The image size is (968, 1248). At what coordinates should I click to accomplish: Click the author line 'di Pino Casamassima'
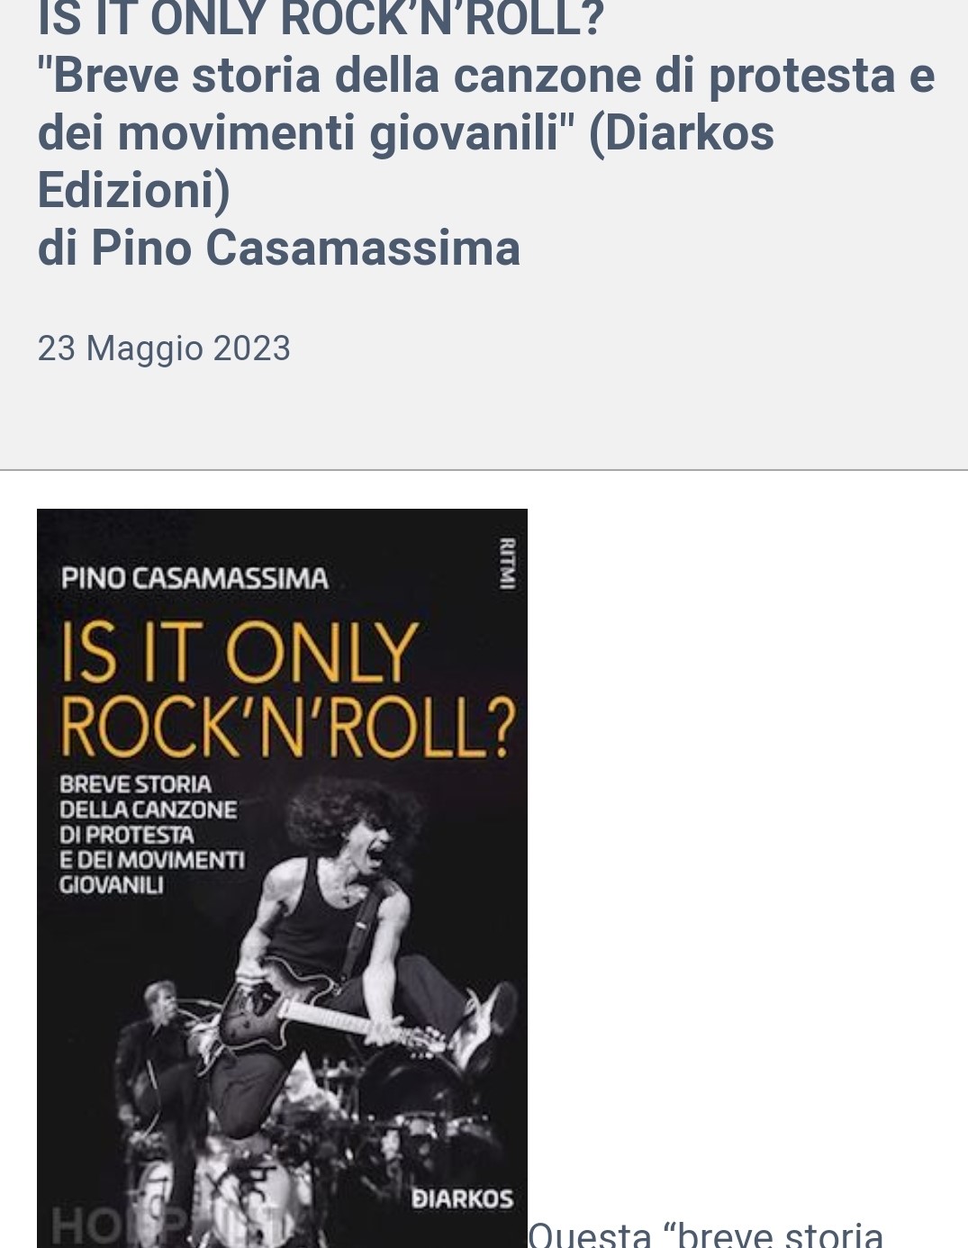279,248
